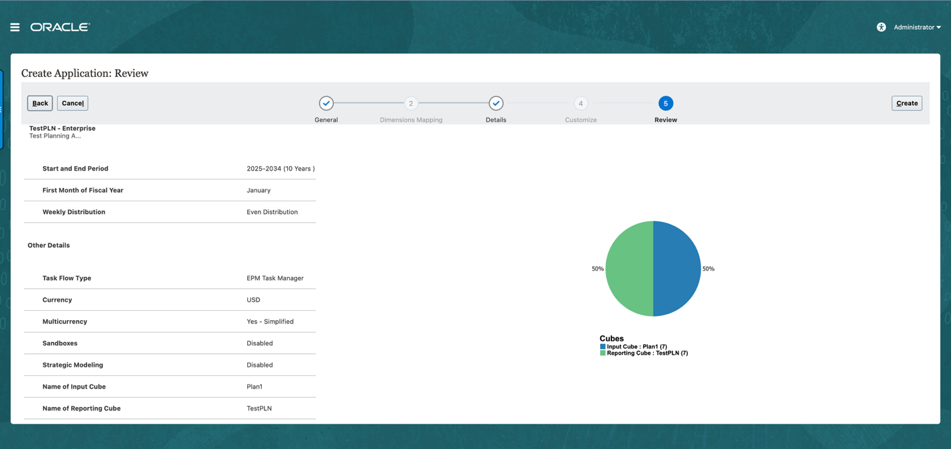951x449 pixels.
Task: Click the 'USD' currency value
Action: (253, 300)
